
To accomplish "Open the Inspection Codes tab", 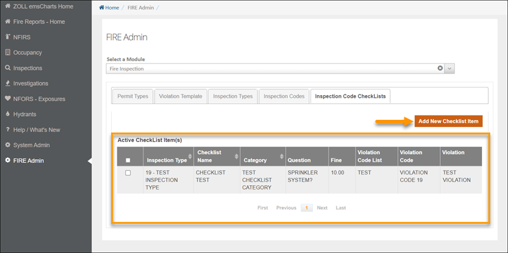I will tap(284, 96).
